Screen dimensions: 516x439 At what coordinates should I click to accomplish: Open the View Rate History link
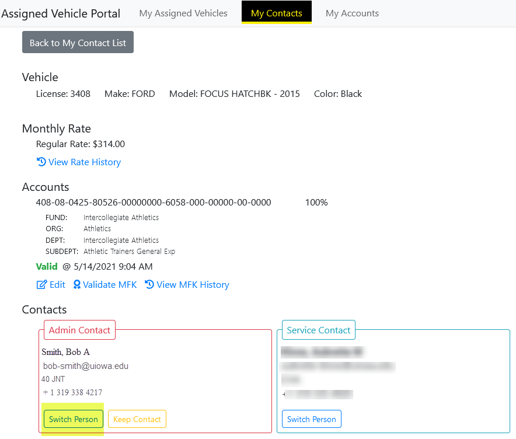point(85,162)
